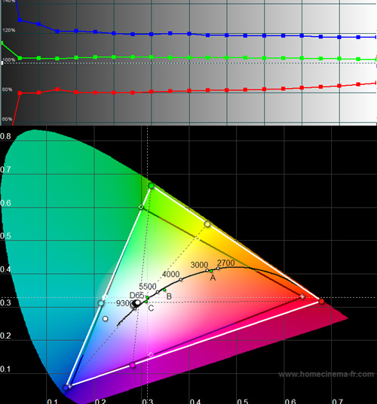Select the 0.8 vertical axis label

pos(5,136)
